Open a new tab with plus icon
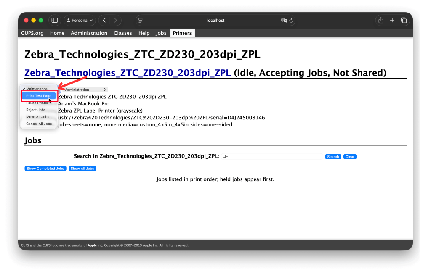The width and height of the screenshot is (431, 274). (392, 20)
